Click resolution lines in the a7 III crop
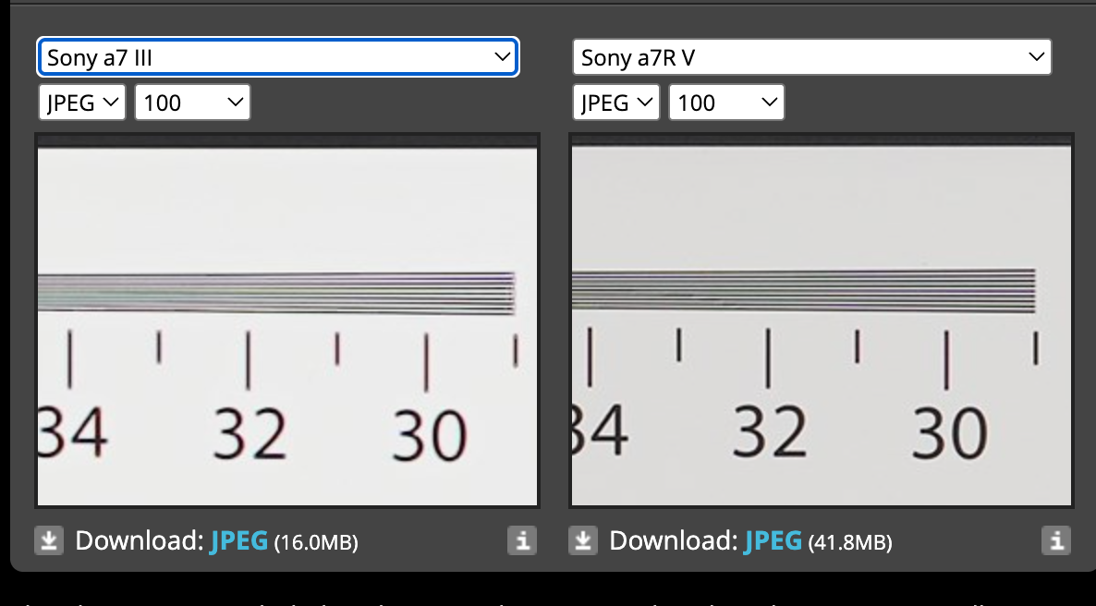The height and width of the screenshot is (606, 1096). click(x=275, y=294)
